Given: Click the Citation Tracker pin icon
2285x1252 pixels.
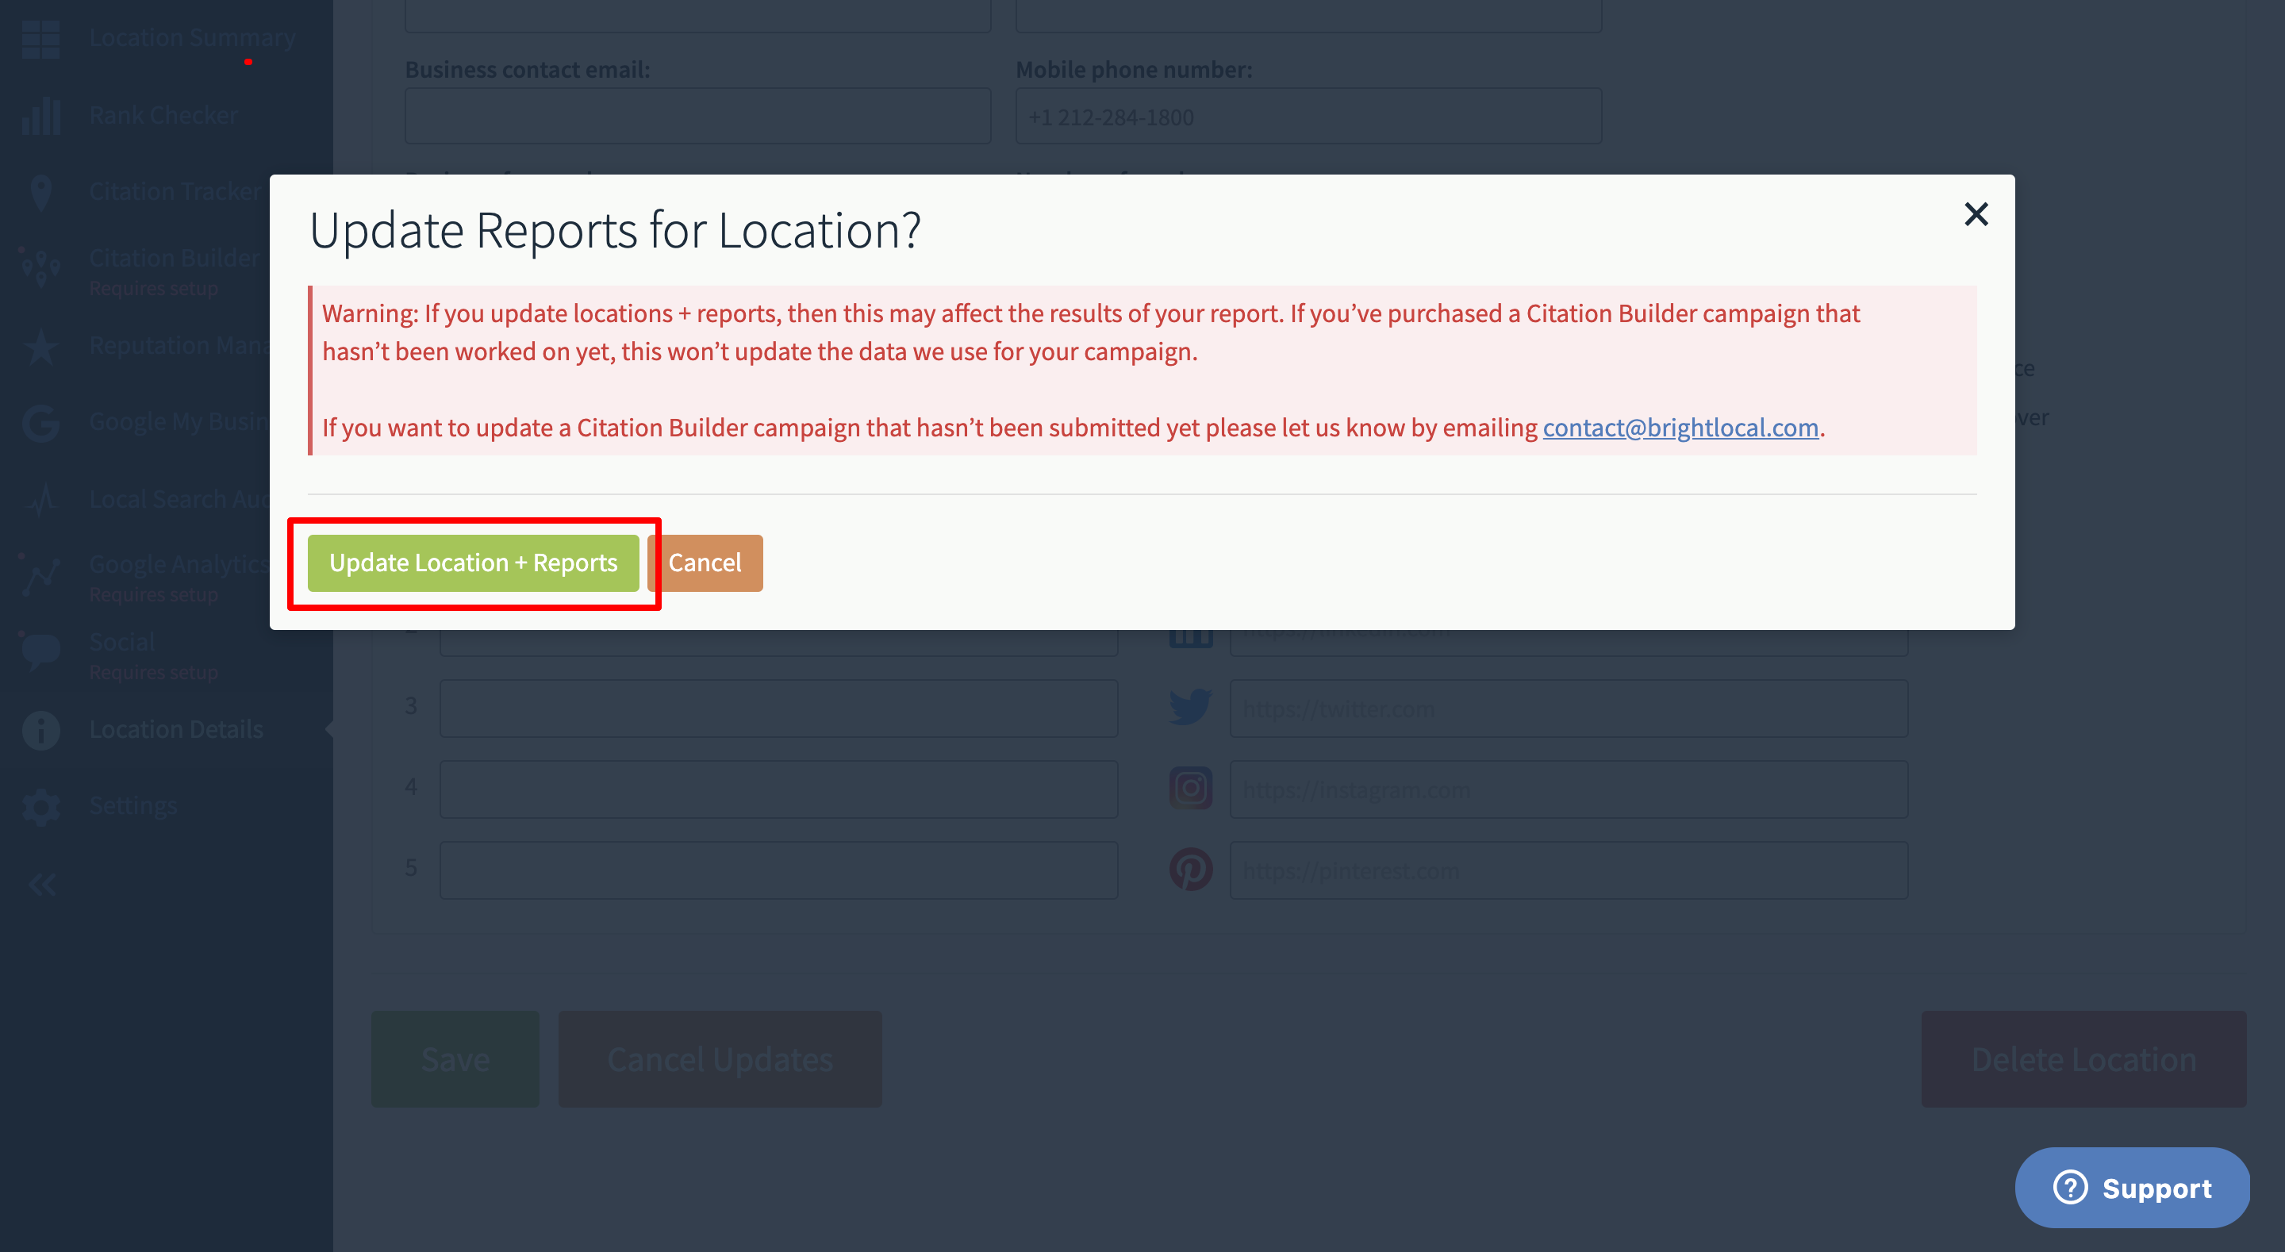Looking at the screenshot, I should tap(40, 192).
